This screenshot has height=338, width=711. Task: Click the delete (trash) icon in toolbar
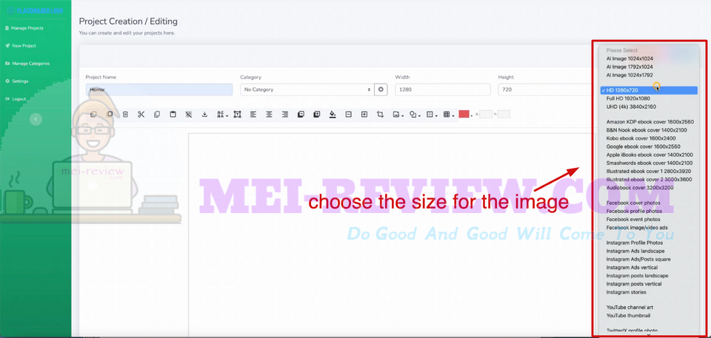tap(125, 115)
